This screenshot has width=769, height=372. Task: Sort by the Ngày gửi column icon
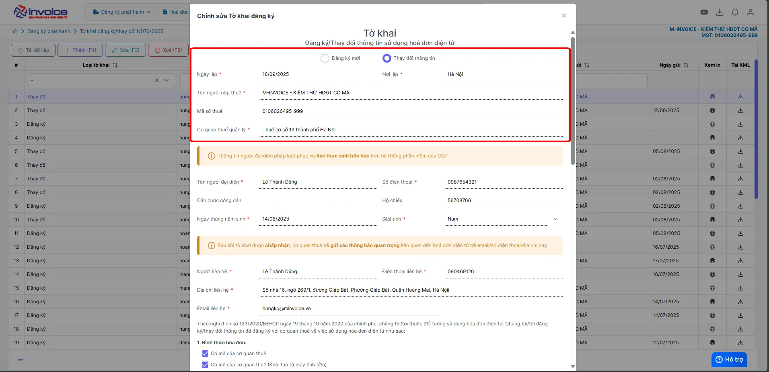(686, 65)
